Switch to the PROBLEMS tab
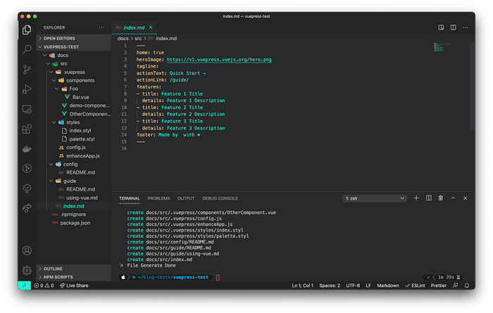Screen dimensions: 493x313 click(x=158, y=198)
